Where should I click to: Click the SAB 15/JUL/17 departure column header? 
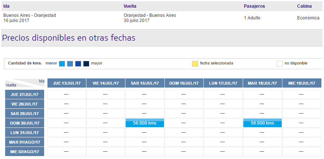(x=145, y=83)
